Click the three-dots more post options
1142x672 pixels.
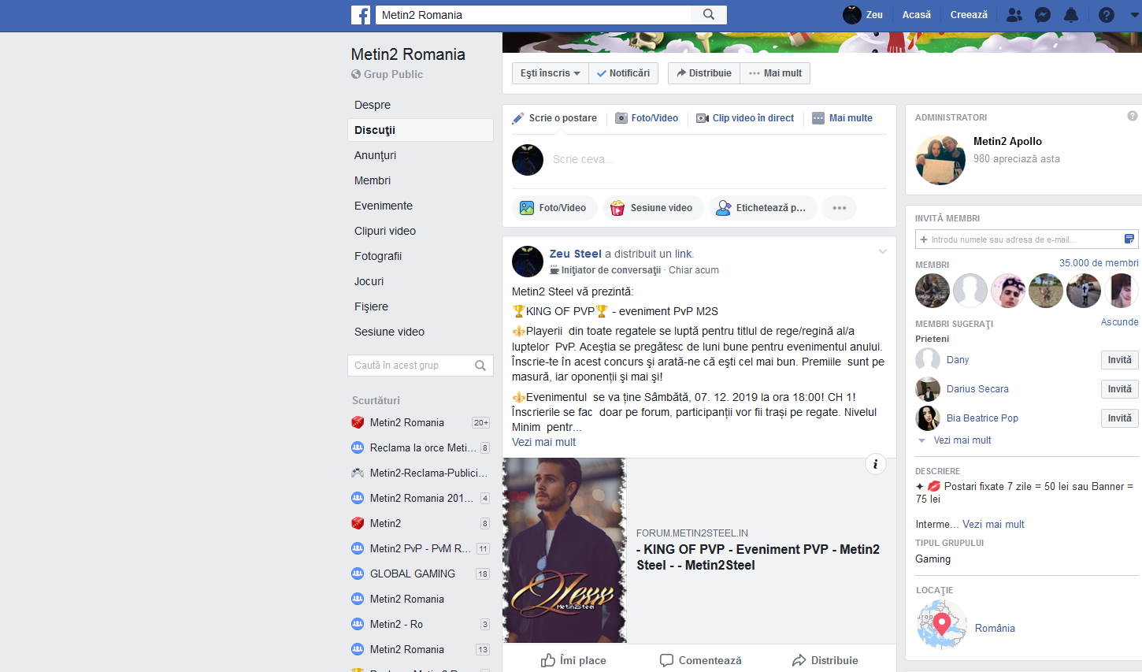840,208
